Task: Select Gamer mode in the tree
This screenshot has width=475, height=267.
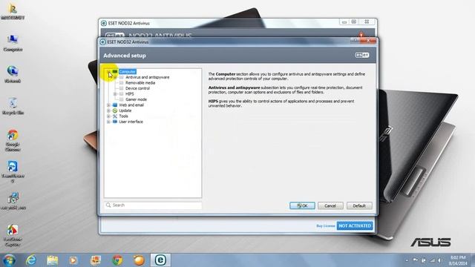Action: (x=136, y=99)
